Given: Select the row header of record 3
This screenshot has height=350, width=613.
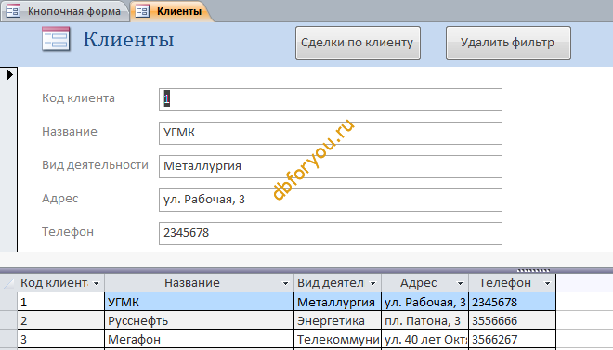Looking at the screenshot, I should point(8,339).
